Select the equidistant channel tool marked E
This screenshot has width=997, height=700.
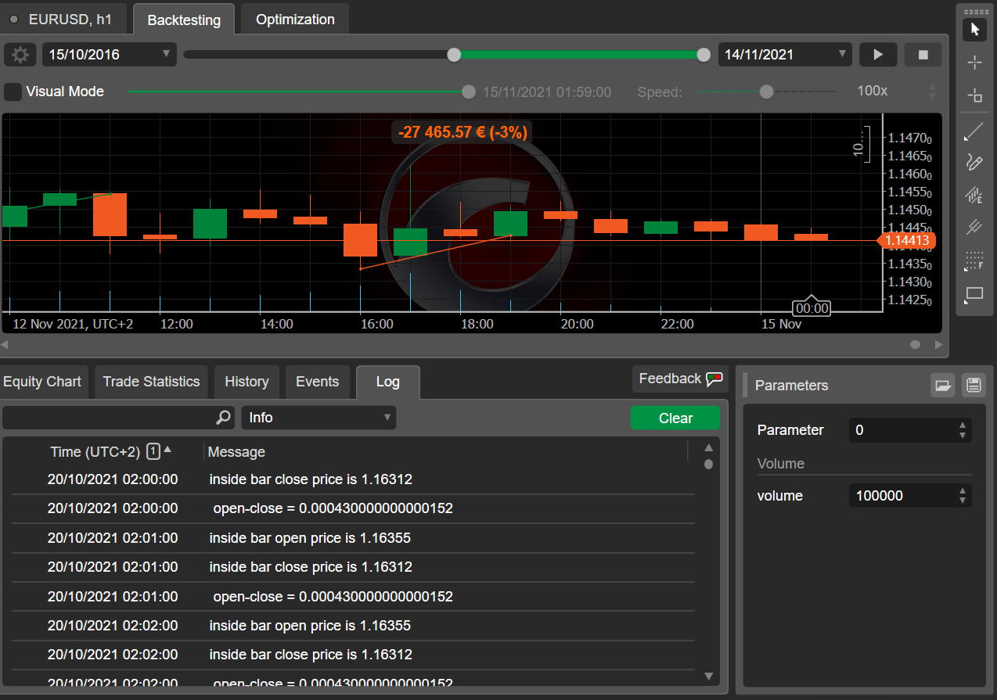click(974, 195)
